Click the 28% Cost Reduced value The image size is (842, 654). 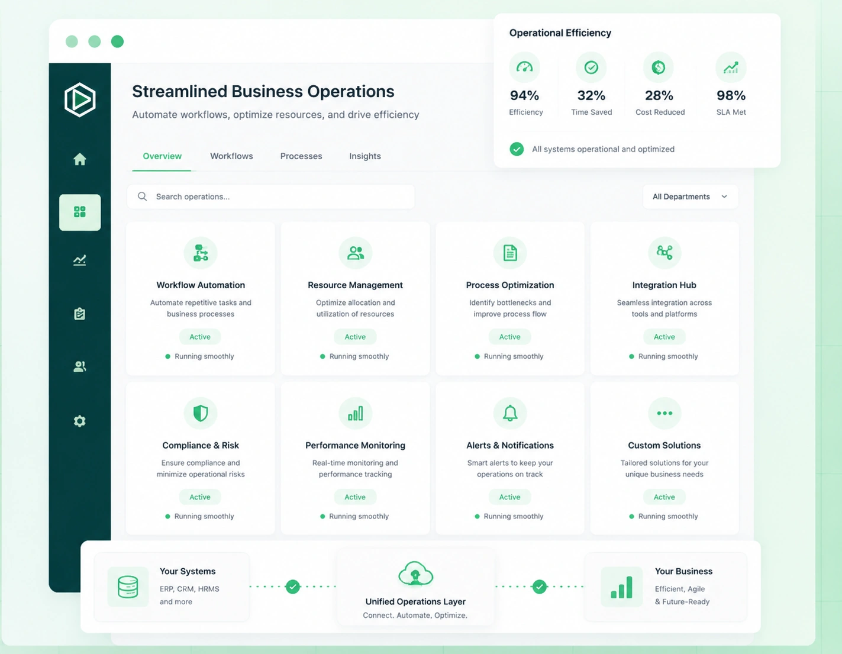point(659,95)
